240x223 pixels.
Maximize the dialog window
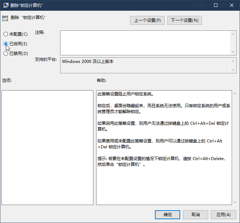click(x=216, y=5)
